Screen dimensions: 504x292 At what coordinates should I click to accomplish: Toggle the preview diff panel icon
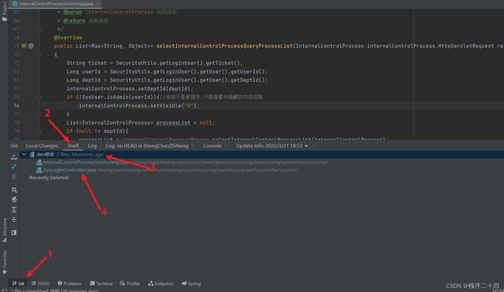[14, 232]
